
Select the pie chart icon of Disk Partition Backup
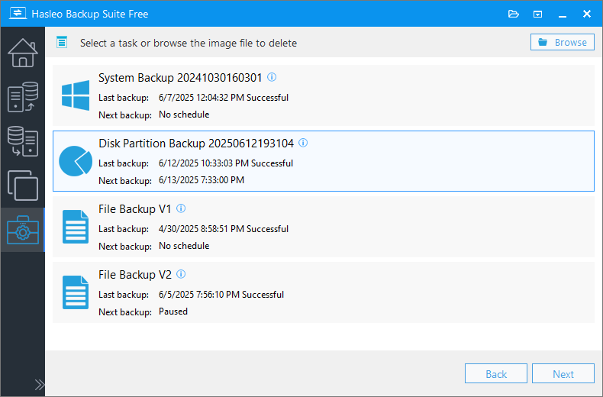[x=76, y=161]
